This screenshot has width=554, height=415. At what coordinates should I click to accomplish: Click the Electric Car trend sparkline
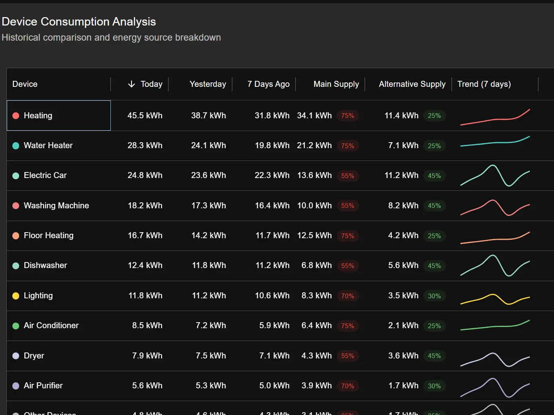tap(495, 176)
